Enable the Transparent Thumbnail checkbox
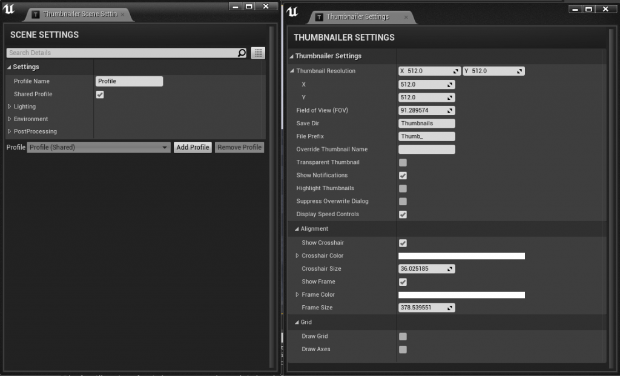This screenshot has width=620, height=376. [403, 163]
